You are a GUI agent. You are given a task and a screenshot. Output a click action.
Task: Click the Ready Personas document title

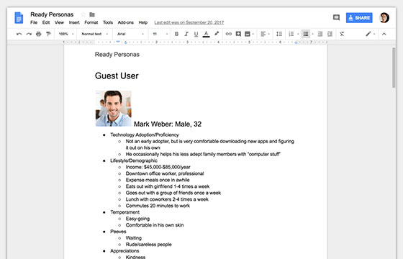click(52, 14)
